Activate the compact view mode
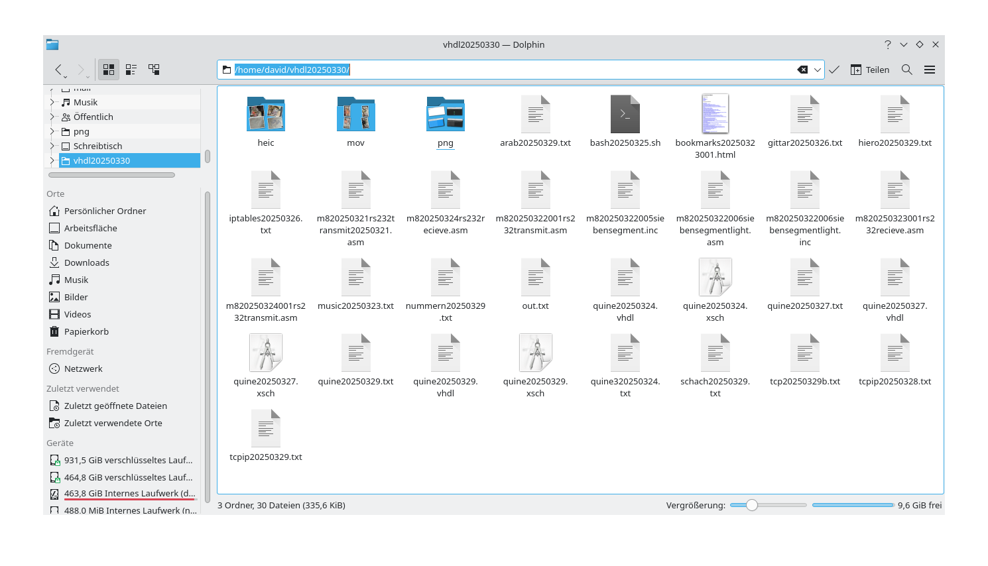This screenshot has height=566, width=988. tap(131, 69)
